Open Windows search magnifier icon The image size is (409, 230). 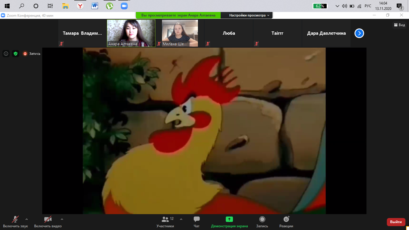pos(22,6)
